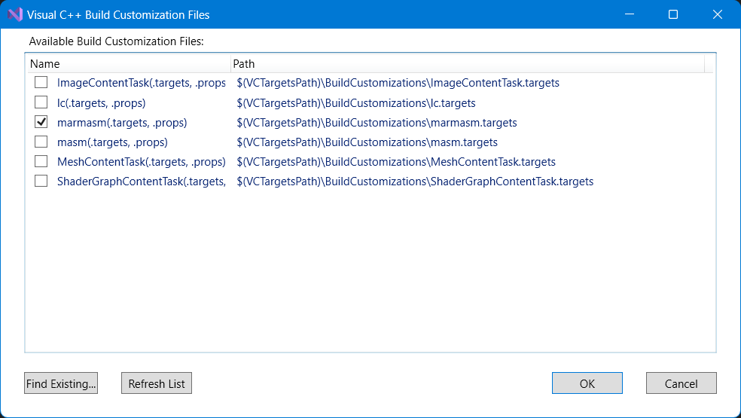This screenshot has width=741, height=418.
Task: Click the Find Existing... button
Action: click(61, 383)
